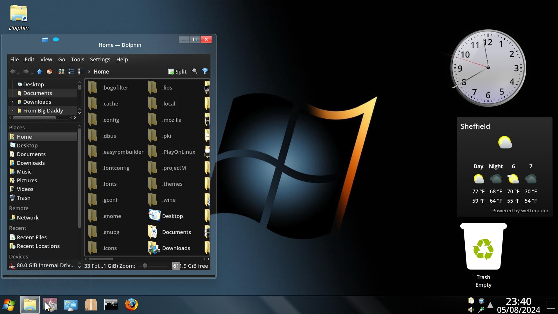Click the Back navigation arrow in Dolphin
Screen dimensions: 558x314
coord(12,72)
